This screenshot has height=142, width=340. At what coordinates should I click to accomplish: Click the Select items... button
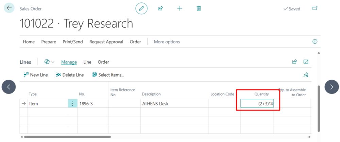108,75
